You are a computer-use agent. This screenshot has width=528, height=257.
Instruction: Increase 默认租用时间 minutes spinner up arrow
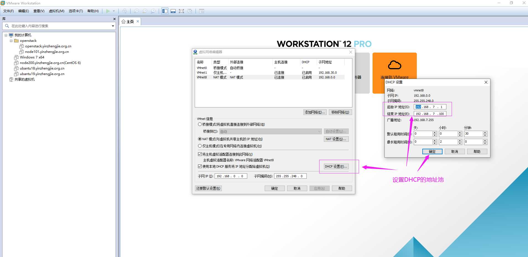(x=485, y=132)
